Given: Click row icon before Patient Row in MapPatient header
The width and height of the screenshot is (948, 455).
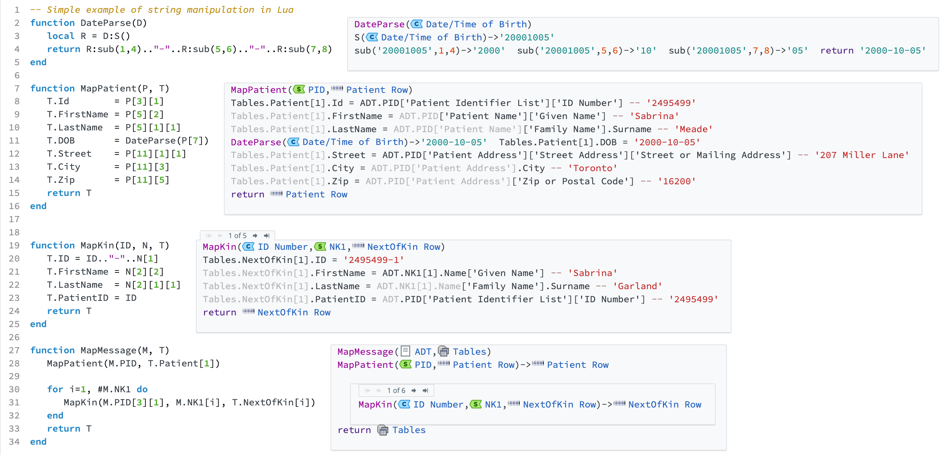Looking at the screenshot, I should click(x=337, y=89).
